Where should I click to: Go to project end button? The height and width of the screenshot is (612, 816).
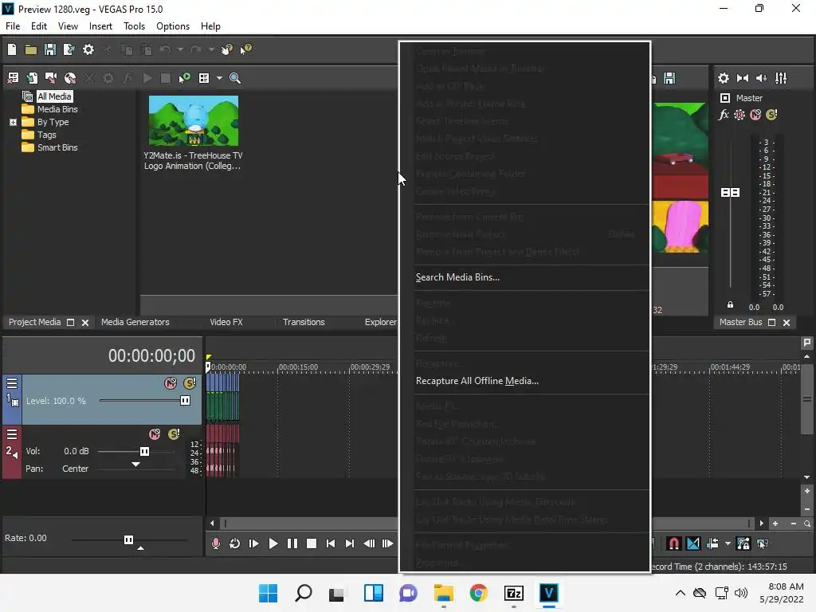tap(350, 543)
